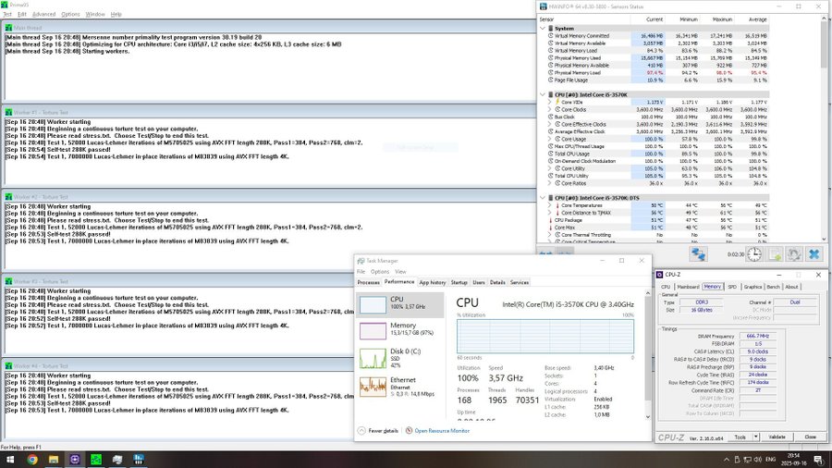Viewport: 832px width, 468px height.
Task: Switch to CPU-Z CPU tab
Action: (666, 287)
